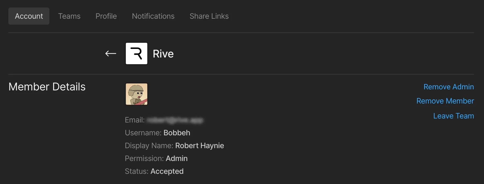Click the Remove Admin link
This screenshot has height=184, width=484.
(449, 87)
